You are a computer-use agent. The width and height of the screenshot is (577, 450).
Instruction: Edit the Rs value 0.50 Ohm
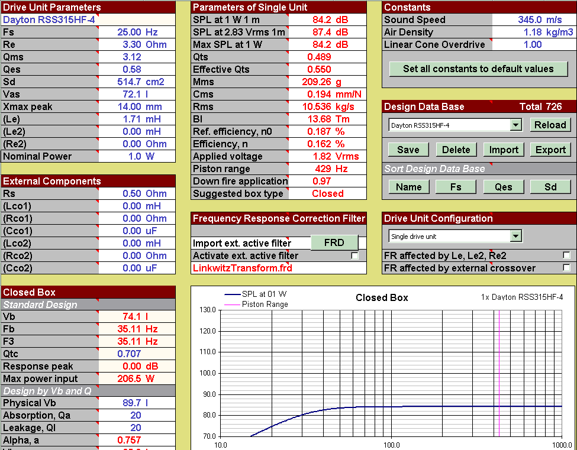pos(137,193)
